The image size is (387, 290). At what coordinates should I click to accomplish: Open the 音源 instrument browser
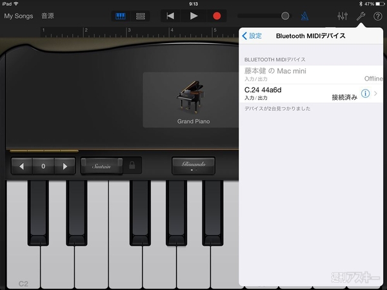[47, 16]
